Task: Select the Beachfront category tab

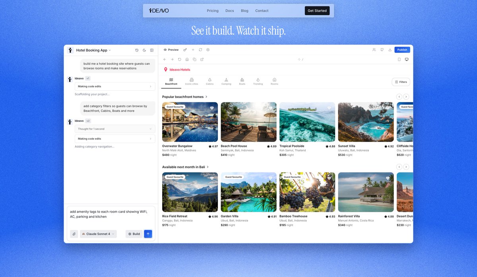Action: pyautogui.click(x=171, y=81)
